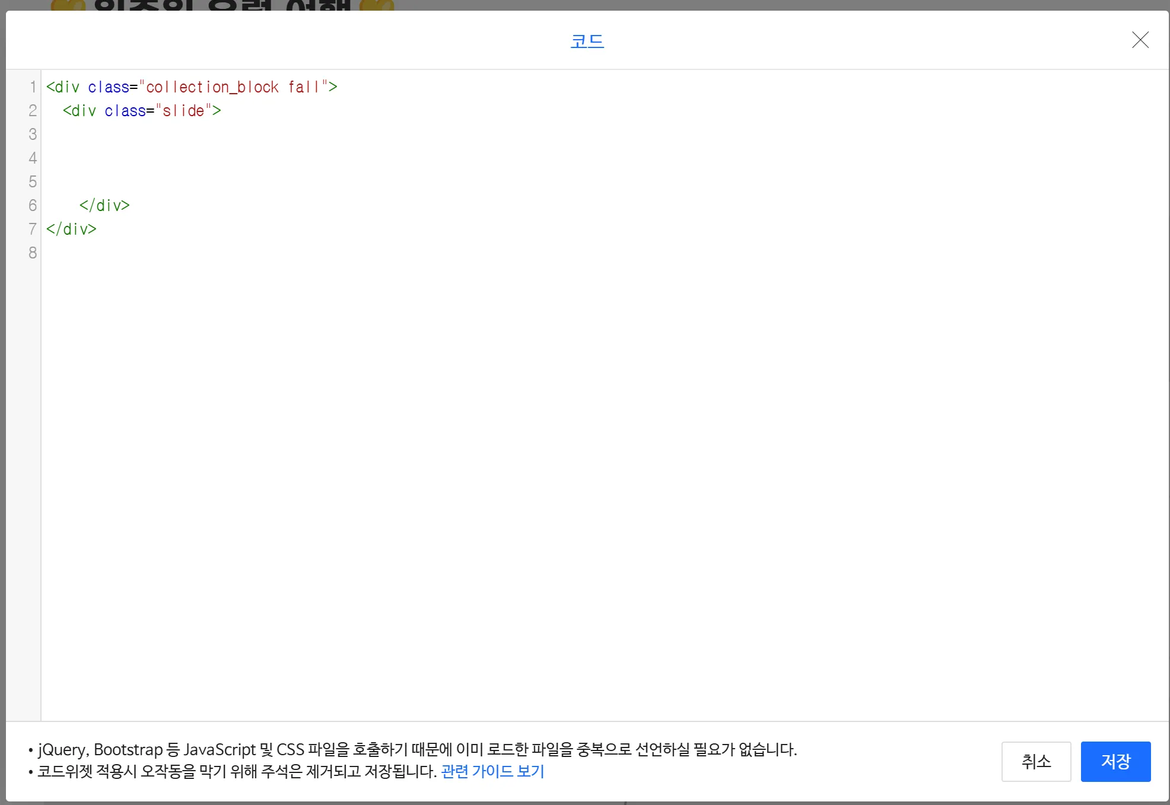Click line number 6 in gutter

click(x=33, y=206)
